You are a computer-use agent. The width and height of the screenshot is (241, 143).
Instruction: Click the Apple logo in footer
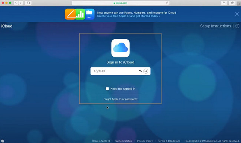[x=3, y=141]
